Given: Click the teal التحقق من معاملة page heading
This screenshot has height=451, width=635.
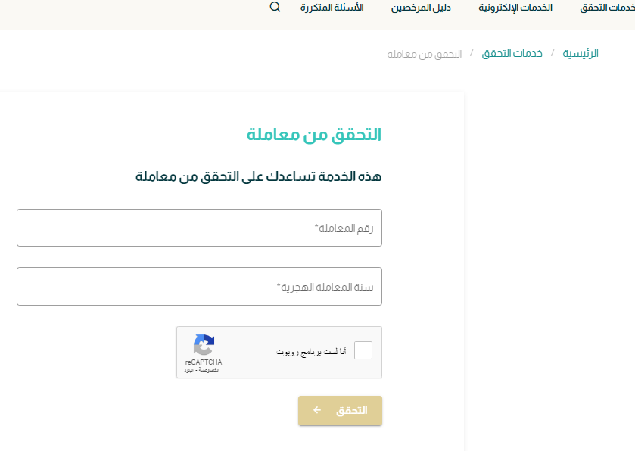Looking at the screenshot, I should [314, 135].
